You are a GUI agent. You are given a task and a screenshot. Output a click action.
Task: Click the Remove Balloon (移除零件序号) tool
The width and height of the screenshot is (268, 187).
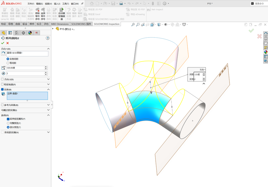[x=37, y=14]
